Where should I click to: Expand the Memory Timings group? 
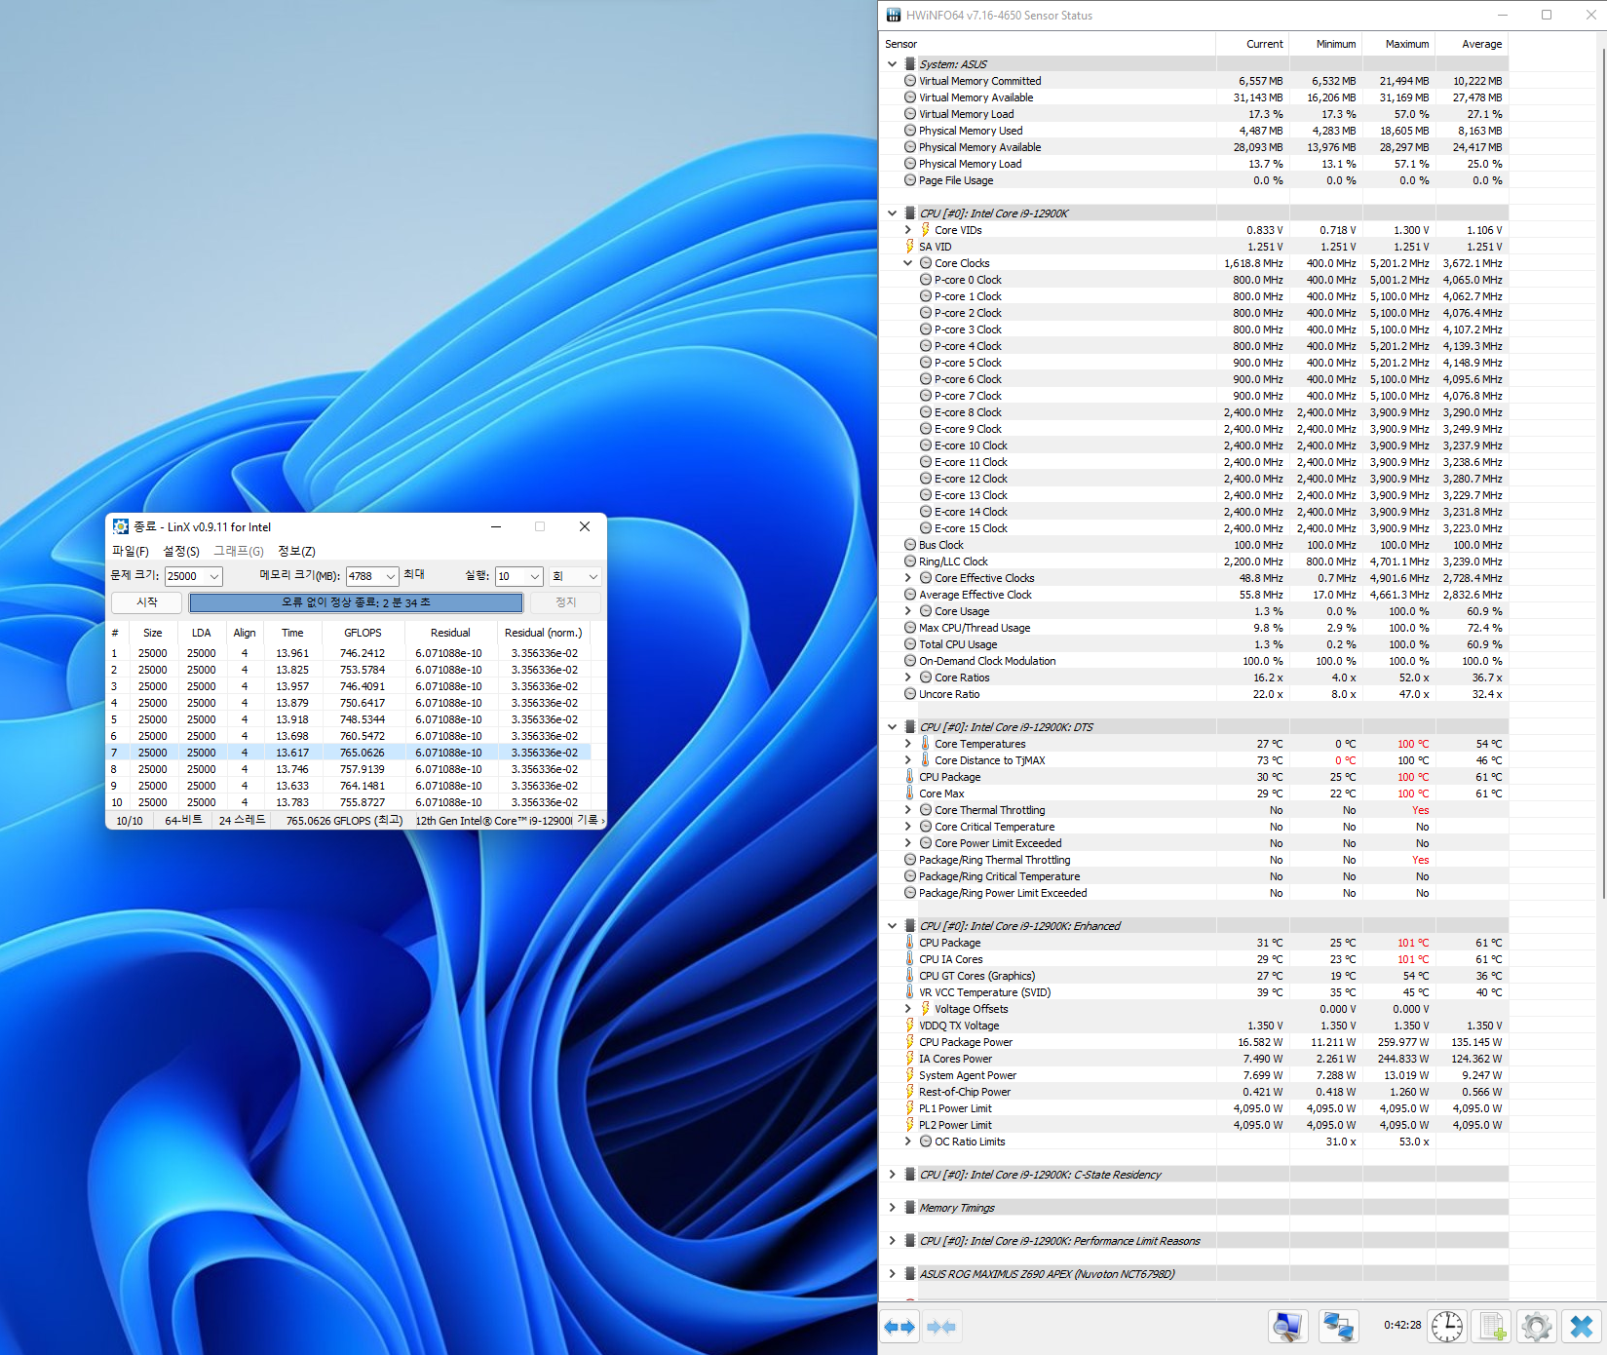pyautogui.click(x=892, y=1208)
